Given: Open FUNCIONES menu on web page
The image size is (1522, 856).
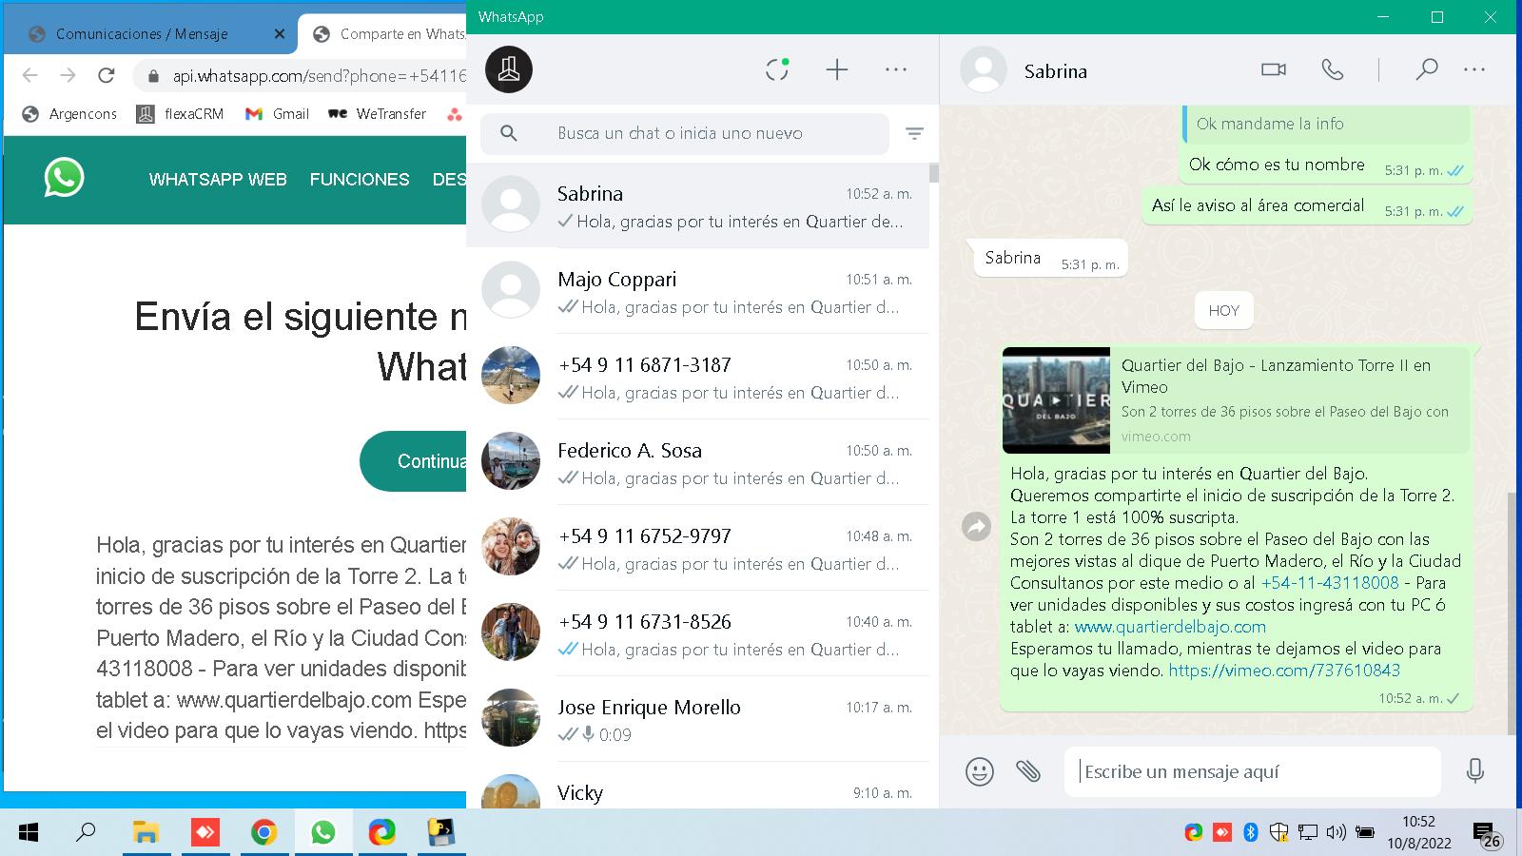Looking at the screenshot, I should (360, 179).
